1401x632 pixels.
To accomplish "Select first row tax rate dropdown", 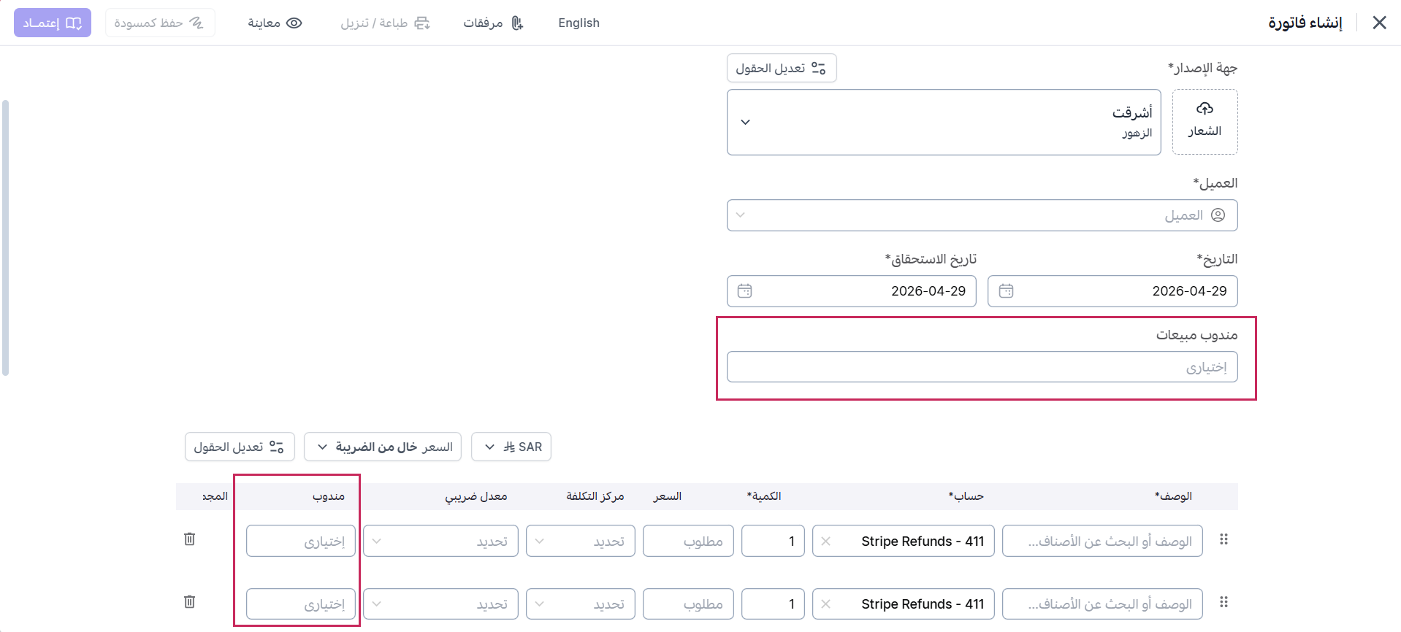I will tap(440, 542).
